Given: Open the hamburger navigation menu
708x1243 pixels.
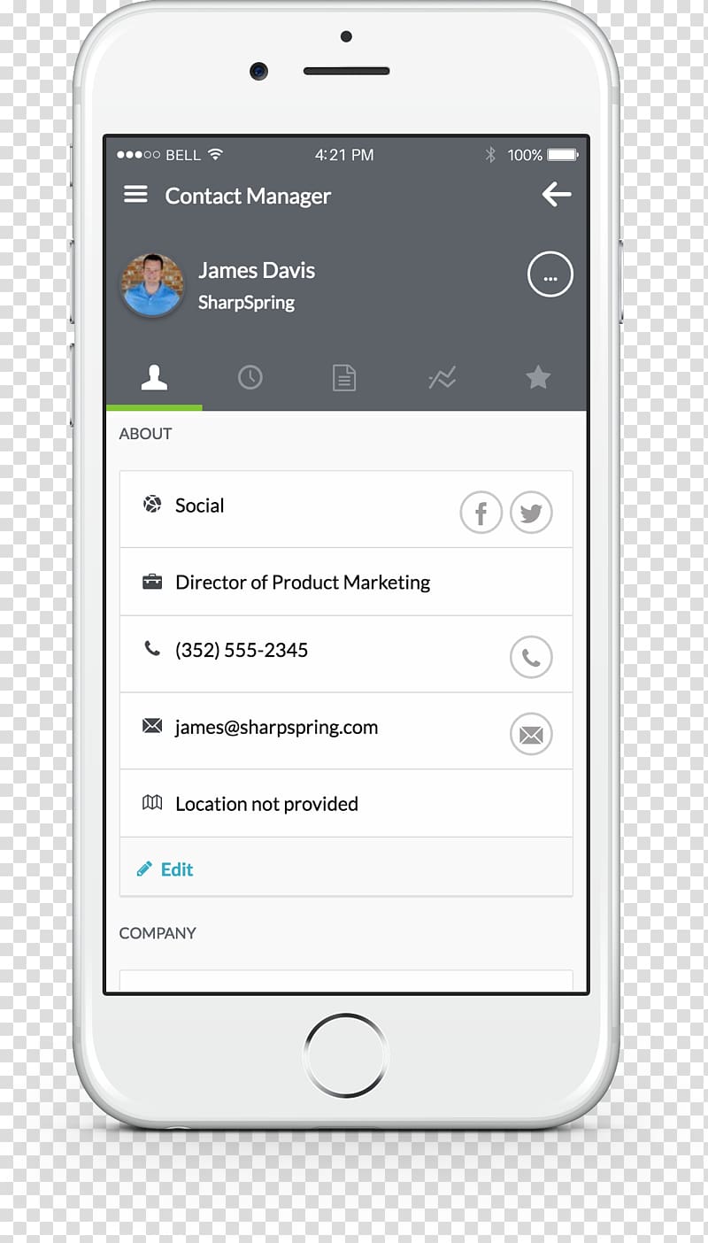Looking at the screenshot, I should coord(135,195).
